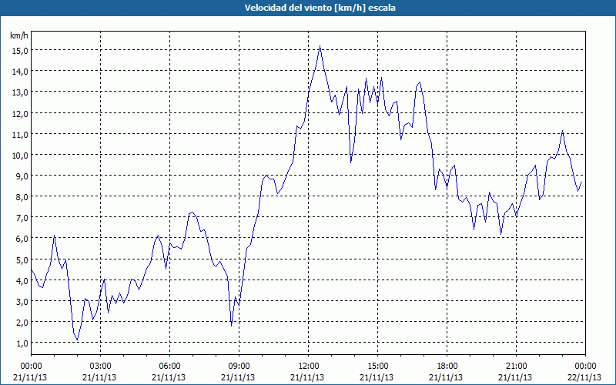The image size is (616, 385).
Task: Click the '21/11/13' date under 06:00
Action: click(x=169, y=377)
